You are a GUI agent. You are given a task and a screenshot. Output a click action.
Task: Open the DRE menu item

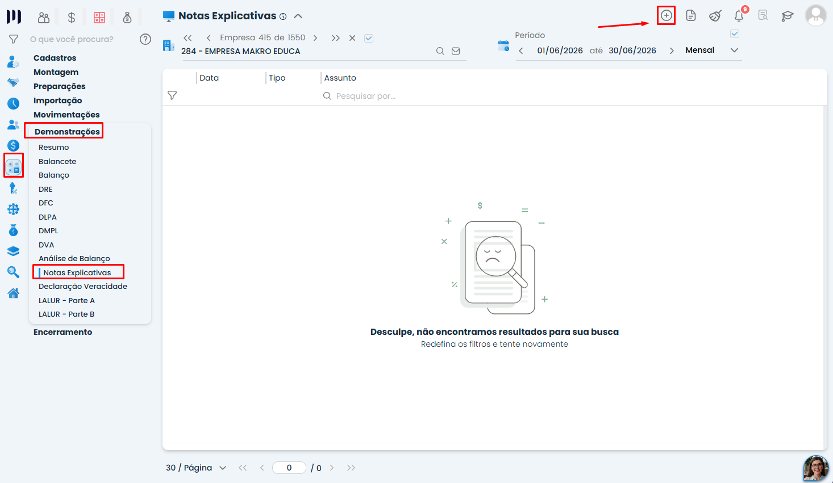[x=45, y=189]
